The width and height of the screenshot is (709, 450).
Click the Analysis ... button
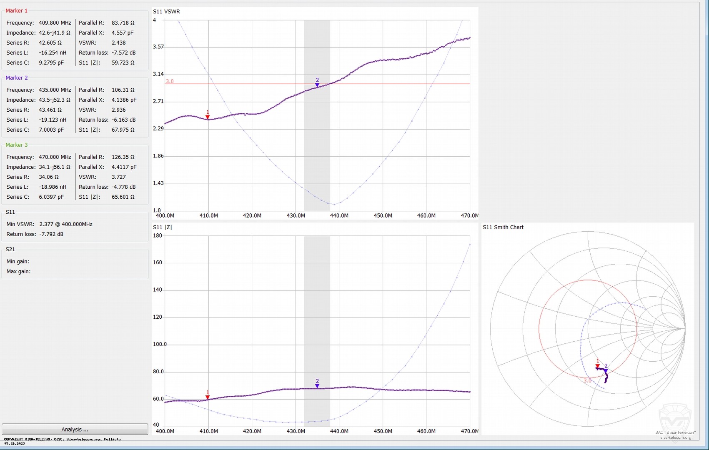coord(75,429)
